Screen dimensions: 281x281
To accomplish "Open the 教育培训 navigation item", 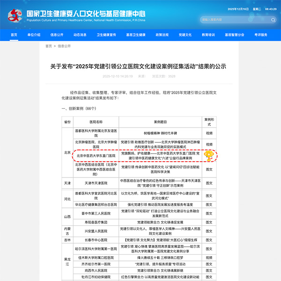I will 208,35.
